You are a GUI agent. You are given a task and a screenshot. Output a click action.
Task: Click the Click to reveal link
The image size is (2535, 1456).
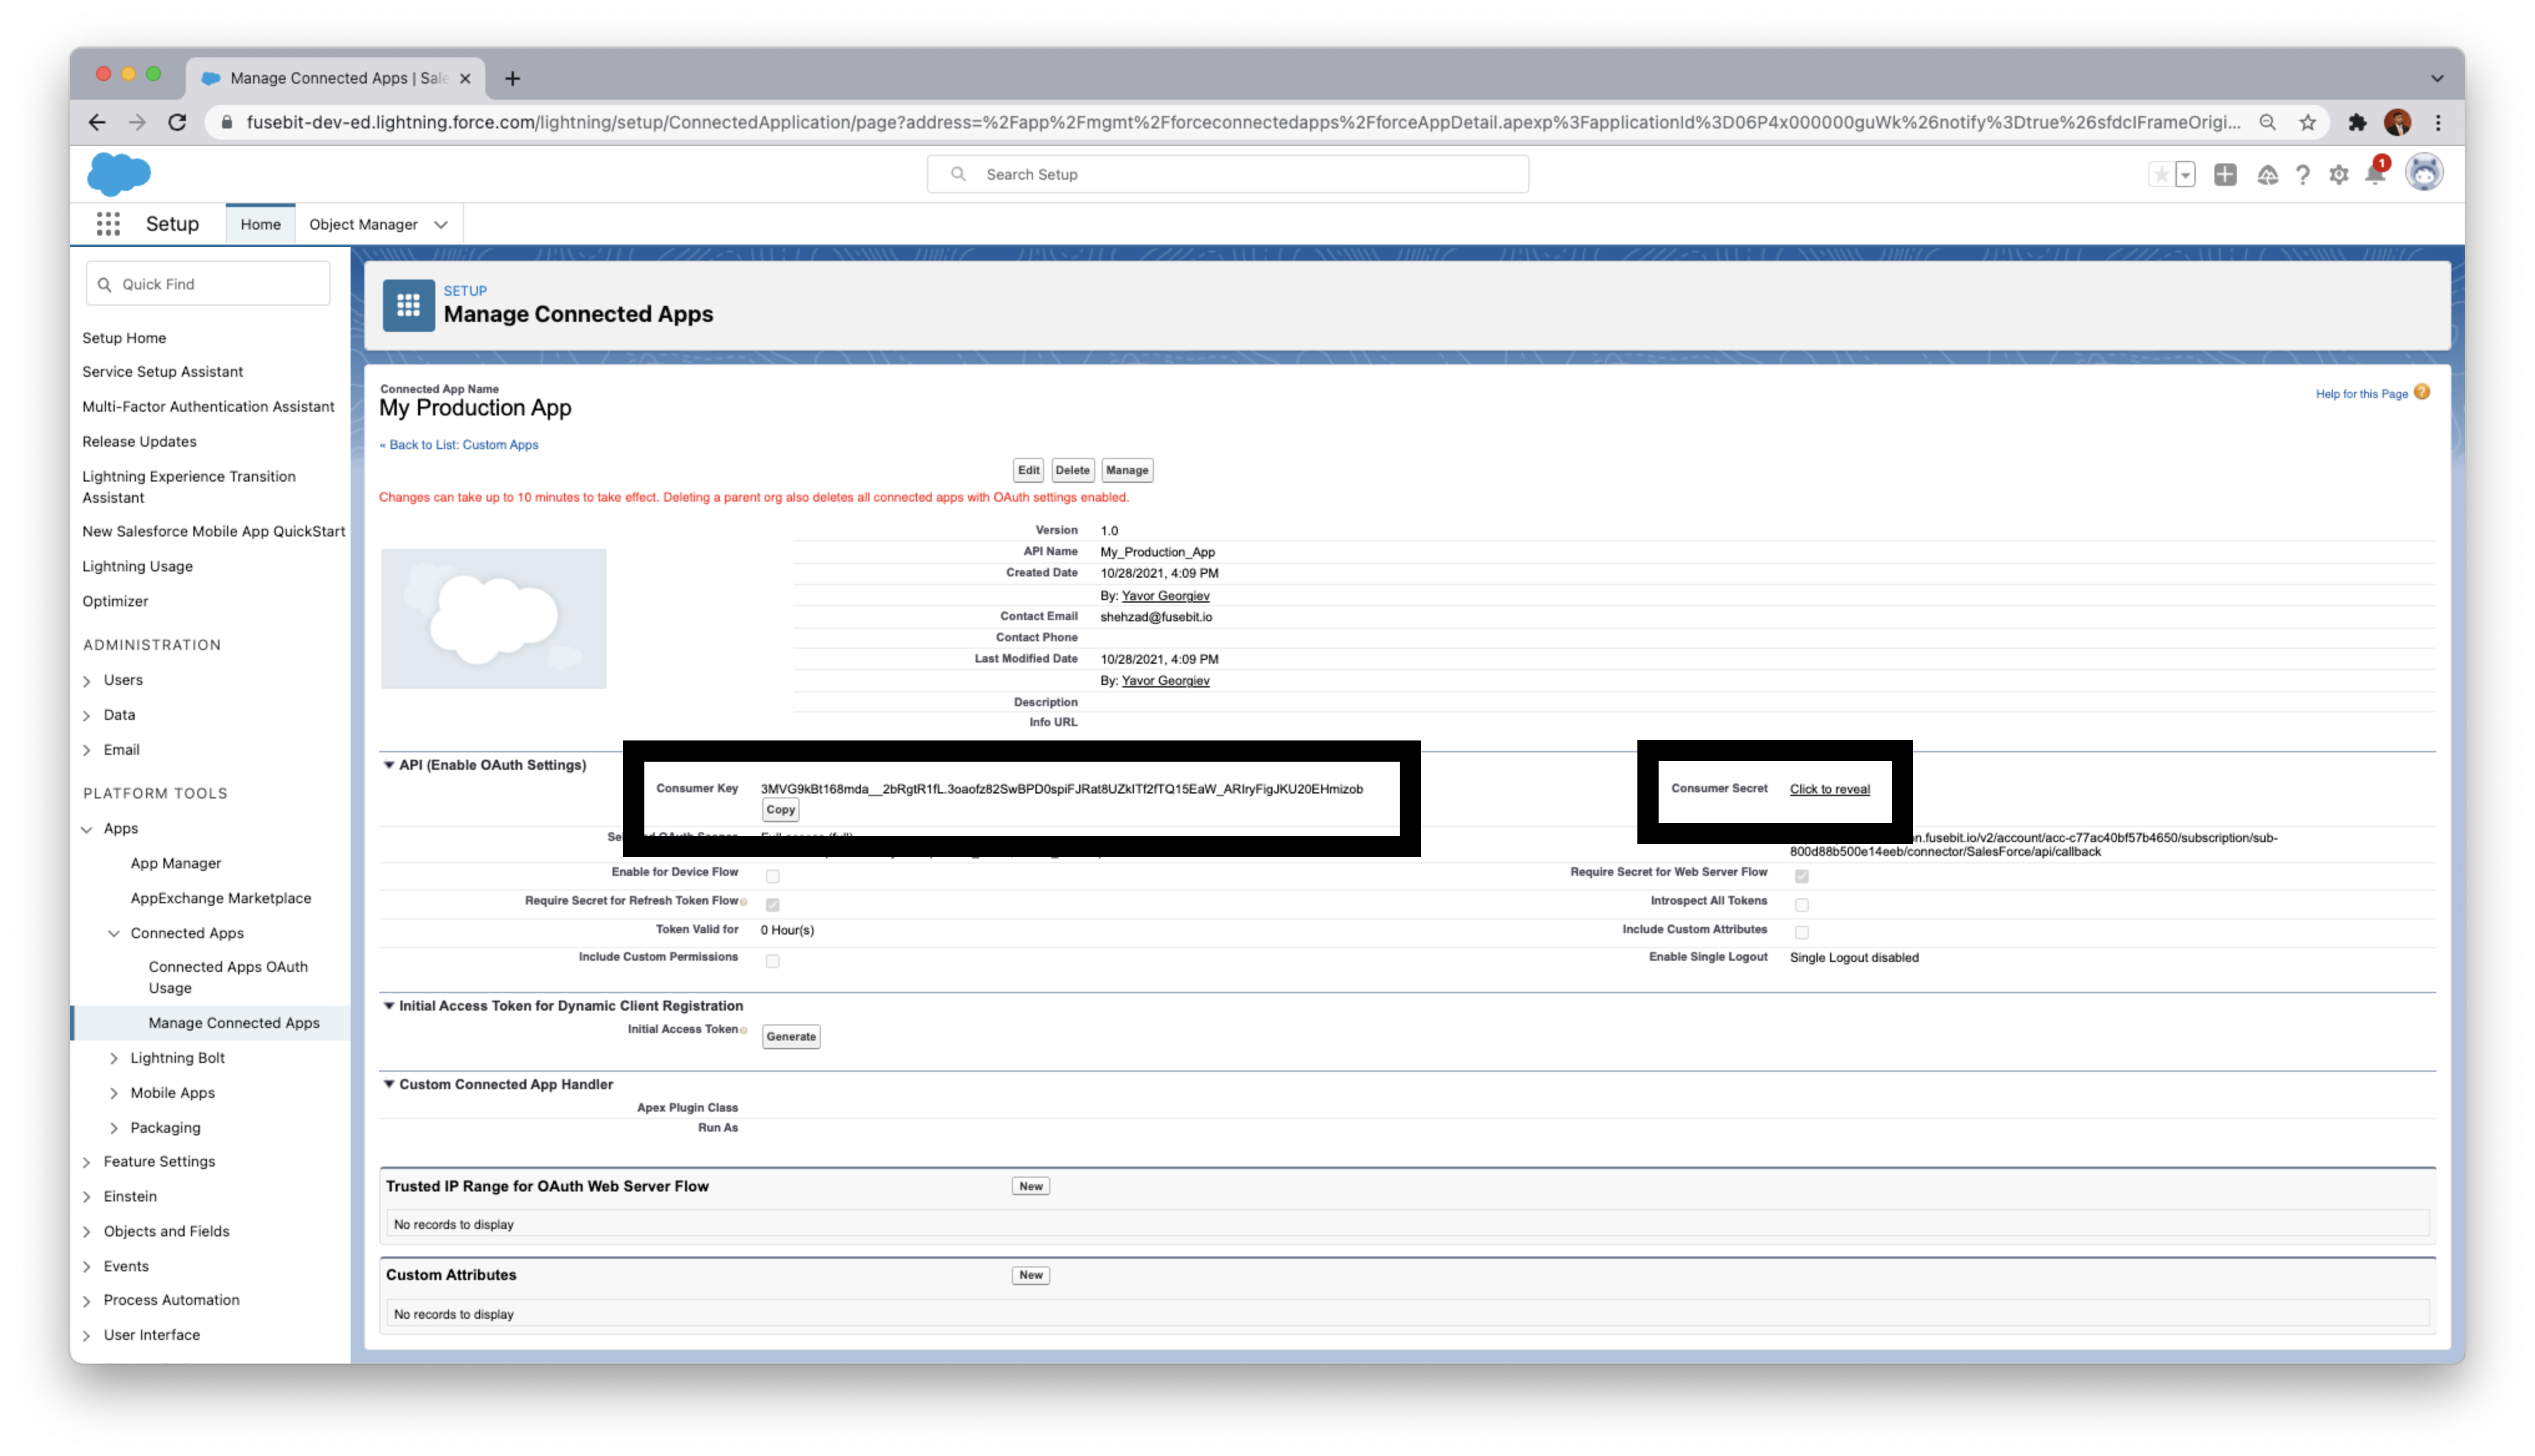1830,789
